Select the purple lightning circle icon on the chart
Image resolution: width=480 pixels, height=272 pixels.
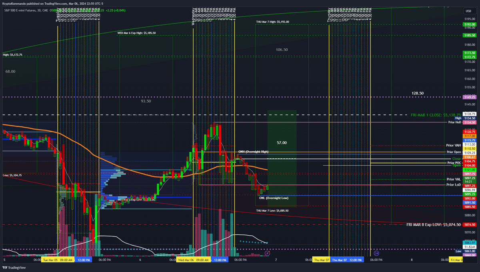267,252
